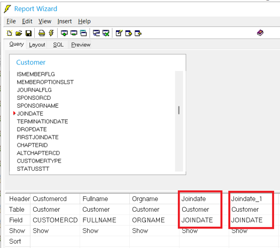Viewport: 280px width, 248px height.
Task: Open the File menu
Action: 11,21
